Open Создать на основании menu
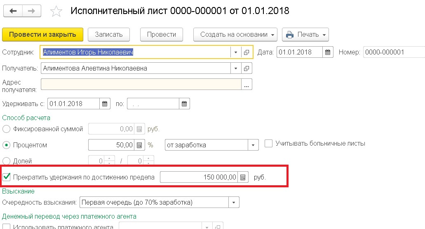This screenshot has height=229, width=425. click(235, 35)
